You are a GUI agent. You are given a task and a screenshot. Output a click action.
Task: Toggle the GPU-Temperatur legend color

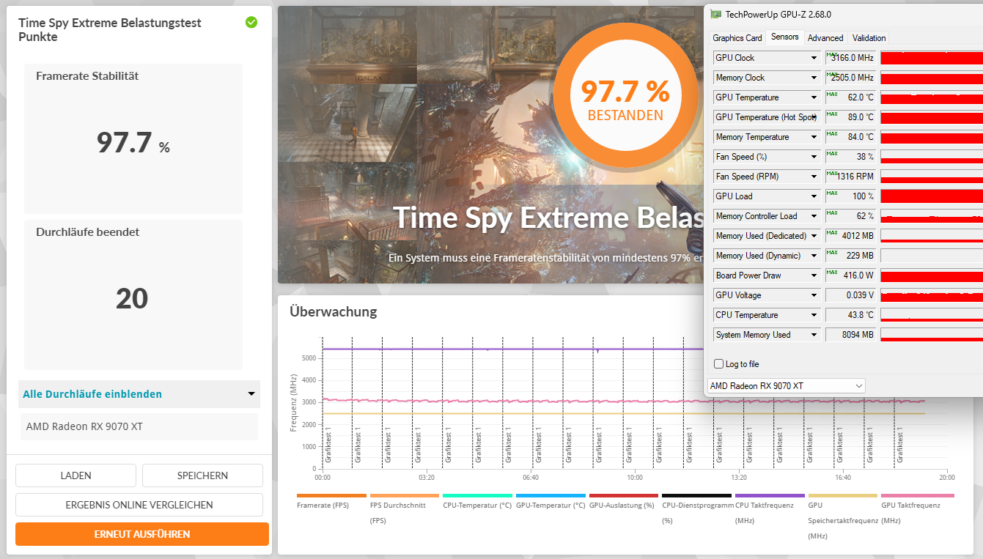click(x=551, y=496)
